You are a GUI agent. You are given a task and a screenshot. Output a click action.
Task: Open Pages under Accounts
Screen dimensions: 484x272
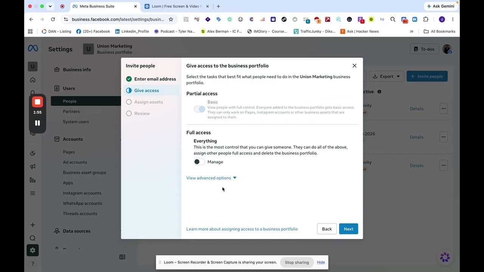(x=69, y=152)
